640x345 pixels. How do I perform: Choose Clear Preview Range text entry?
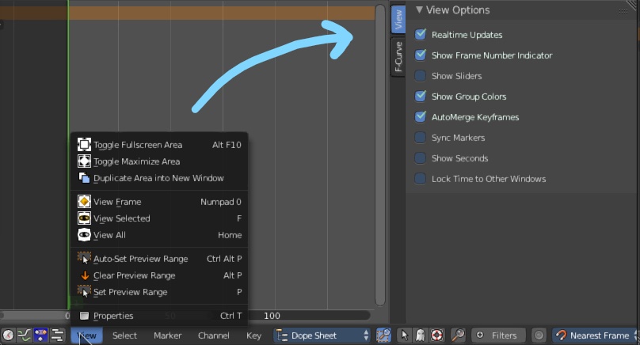tap(135, 275)
